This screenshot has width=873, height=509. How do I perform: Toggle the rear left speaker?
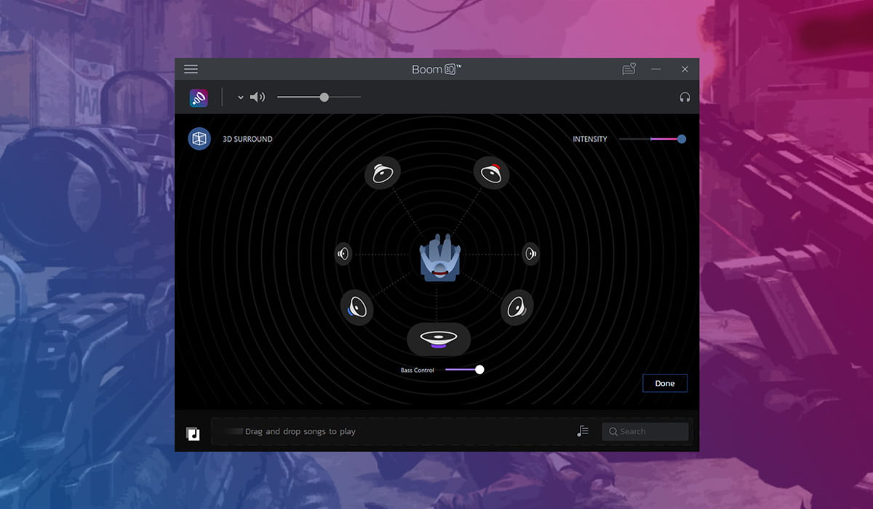click(x=357, y=308)
